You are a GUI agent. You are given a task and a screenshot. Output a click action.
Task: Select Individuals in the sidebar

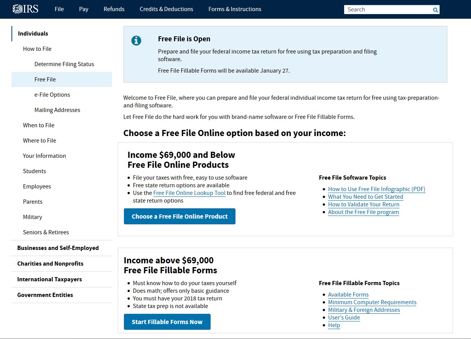pyautogui.click(x=33, y=34)
